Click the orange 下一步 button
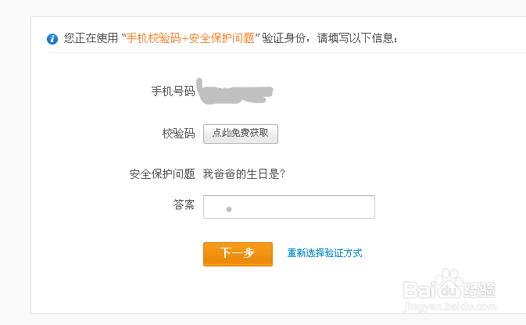 (x=238, y=254)
